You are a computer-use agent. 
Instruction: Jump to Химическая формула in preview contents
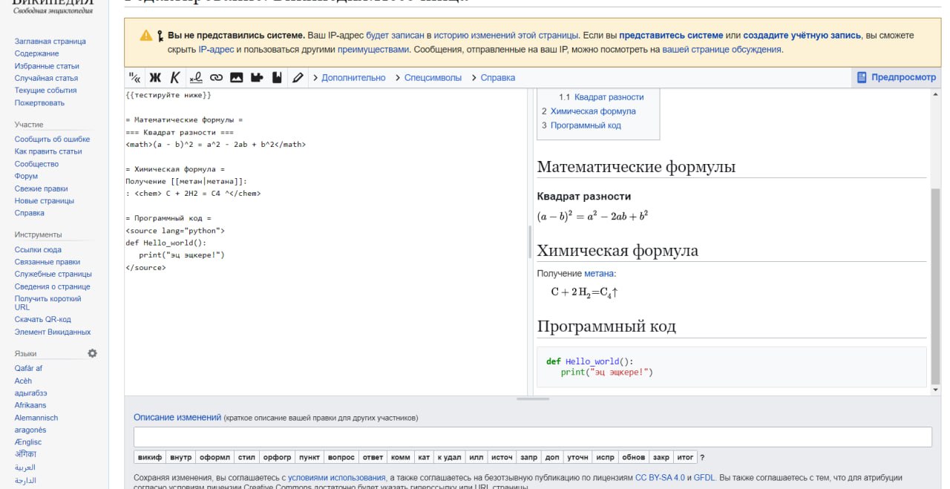tap(593, 111)
